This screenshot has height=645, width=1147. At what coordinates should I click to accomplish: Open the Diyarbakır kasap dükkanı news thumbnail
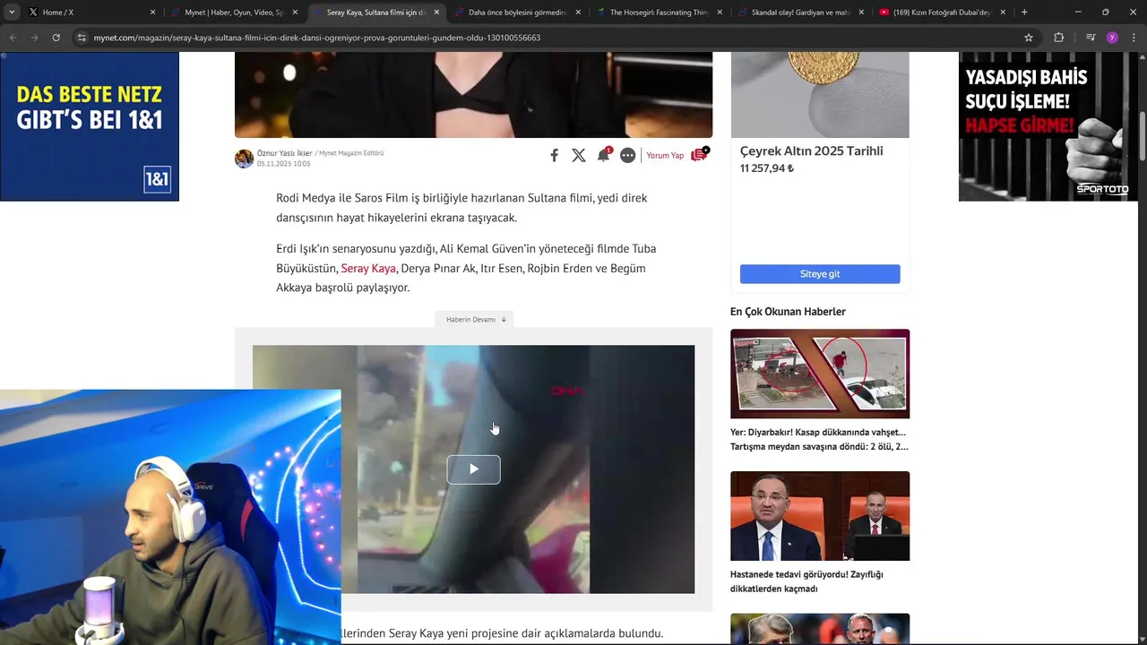coord(820,374)
